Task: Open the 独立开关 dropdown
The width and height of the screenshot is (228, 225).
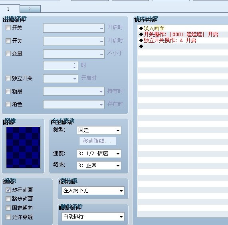Action: point(60,79)
